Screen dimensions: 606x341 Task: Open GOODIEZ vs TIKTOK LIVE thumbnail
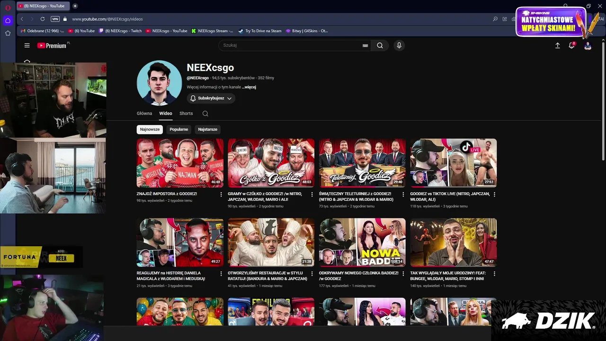pos(454,163)
